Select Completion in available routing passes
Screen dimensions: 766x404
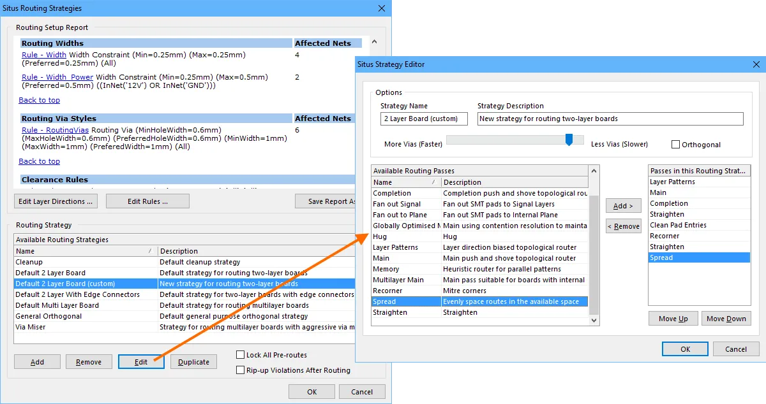coord(479,193)
